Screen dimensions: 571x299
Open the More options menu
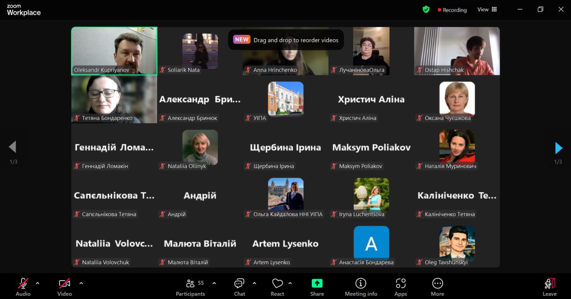pos(438,287)
